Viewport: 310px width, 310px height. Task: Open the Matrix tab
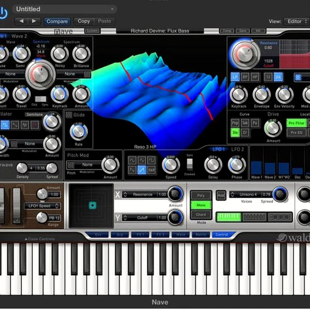(x=201, y=235)
